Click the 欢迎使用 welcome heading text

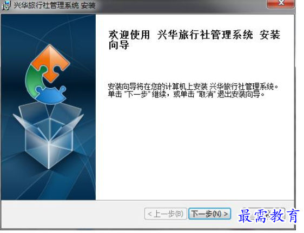click(x=129, y=35)
